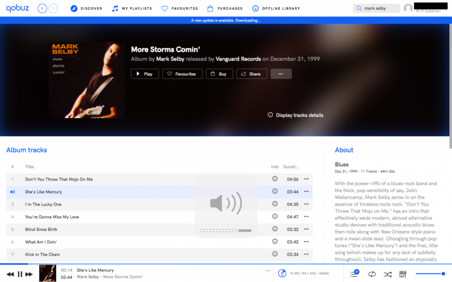Skip to previous track
This screenshot has width=452, height=282.
click(x=10, y=274)
